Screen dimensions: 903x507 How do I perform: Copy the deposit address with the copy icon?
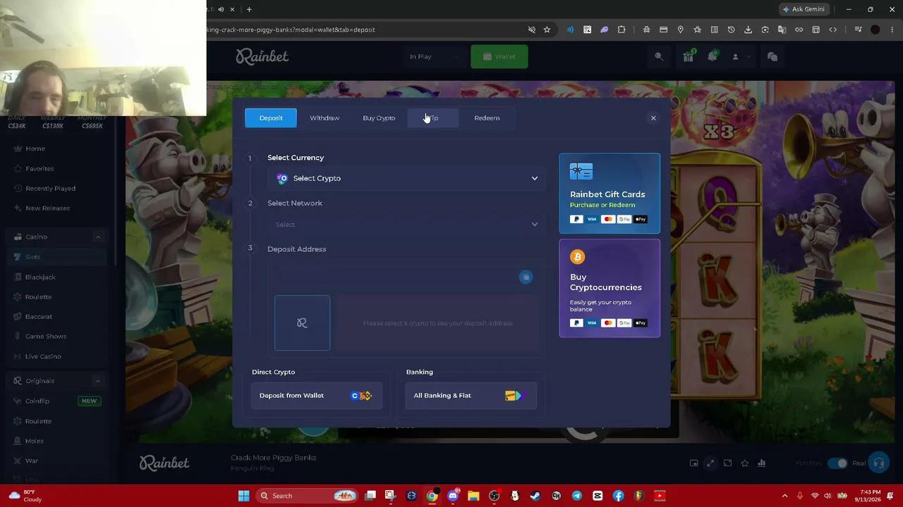(526, 277)
